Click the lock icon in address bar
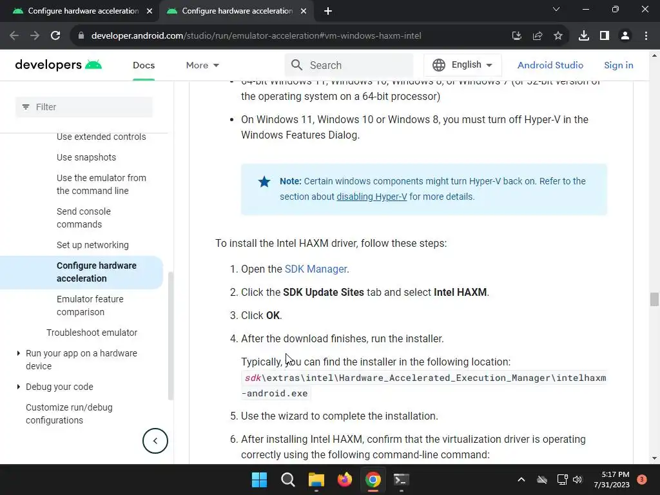Screen dimensions: 660x495 pos(81,36)
